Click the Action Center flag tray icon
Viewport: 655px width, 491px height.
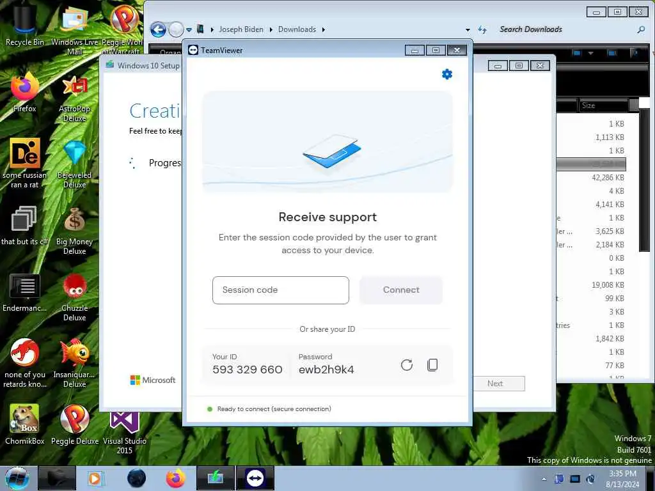(559, 479)
